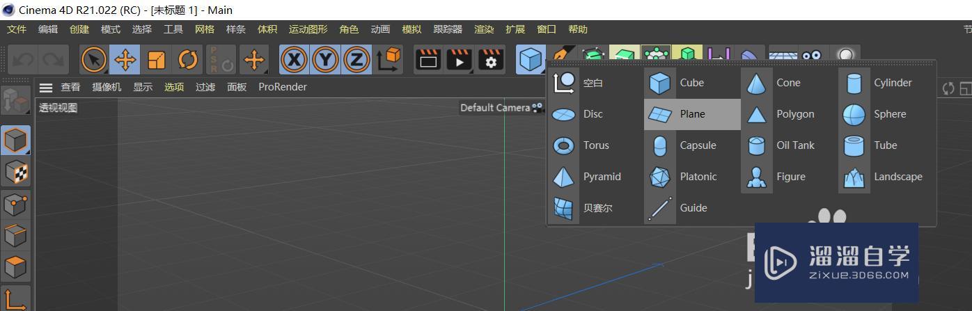972x311 pixels.
Task: Open viewport 查看 menu
Action: pos(70,87)
